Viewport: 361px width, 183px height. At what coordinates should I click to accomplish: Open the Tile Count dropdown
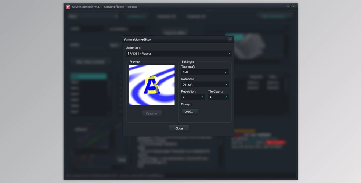(x=218, y=97)
